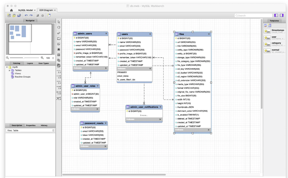Viewport: 288px width, 178px height.
Task: Open the files: Table object dropdown
Action: (30, 130)
